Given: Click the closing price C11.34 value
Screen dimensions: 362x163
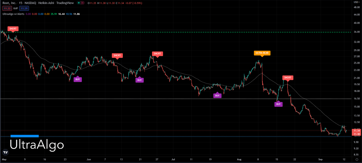Looking at the screenshot, I should 119,3.
